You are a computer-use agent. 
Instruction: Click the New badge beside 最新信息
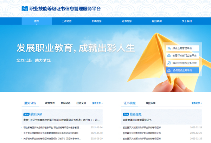tap(126, 114)
